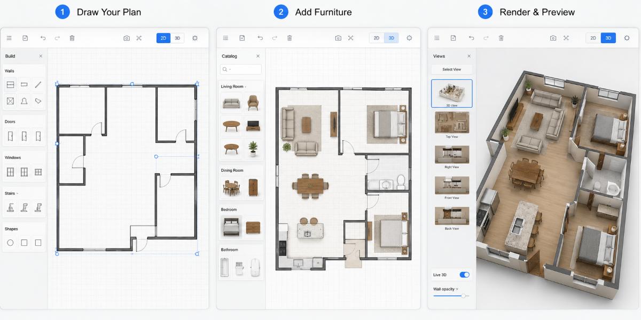
Task: Switch to 3D in Render & Preview window
Action: (608, 38)
